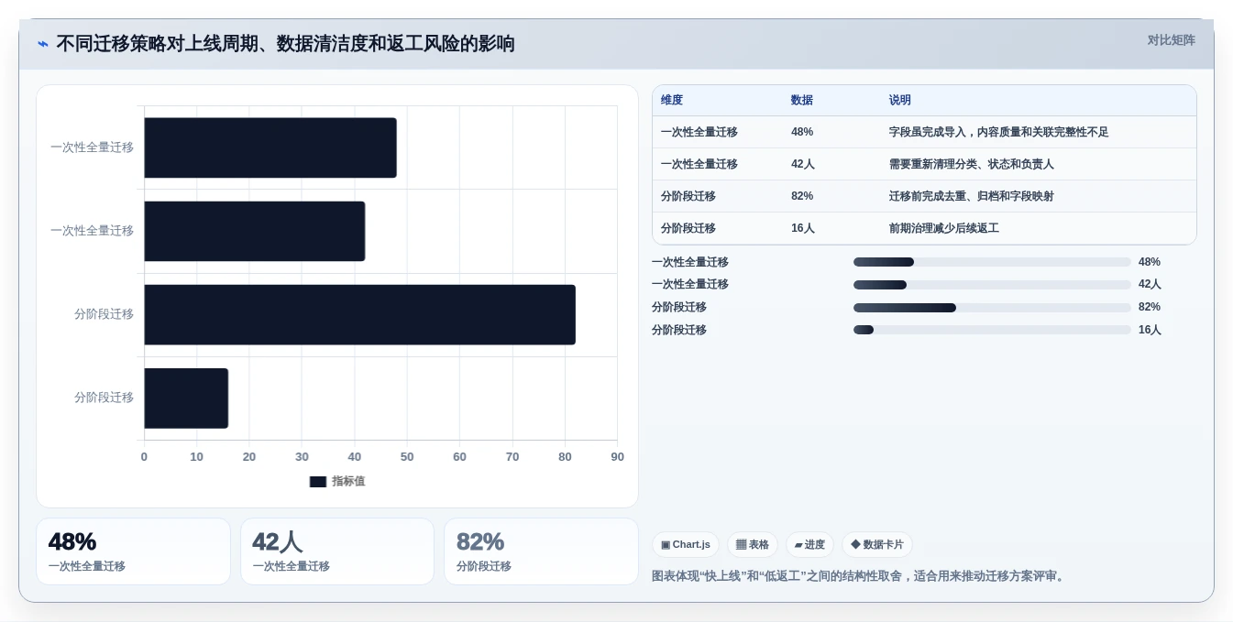Click the progress bar labeled 16人
The image size is (1233, 622).
click(992, 330)
